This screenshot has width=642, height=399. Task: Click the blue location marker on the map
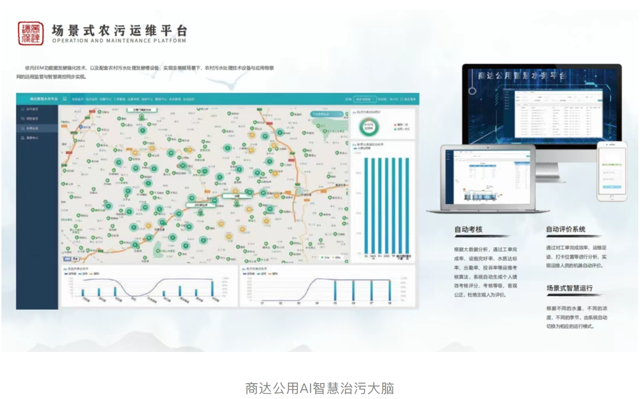tap(81, 126)
